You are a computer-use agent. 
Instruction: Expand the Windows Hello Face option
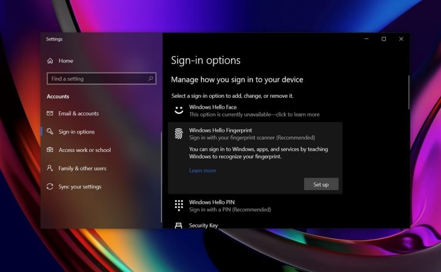(255, 110)
